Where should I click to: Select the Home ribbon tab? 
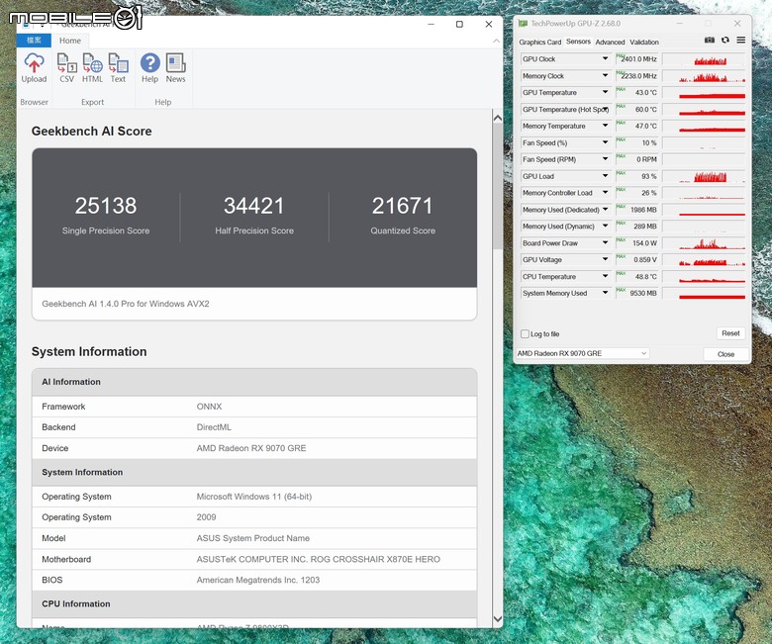tap(70, 41)
